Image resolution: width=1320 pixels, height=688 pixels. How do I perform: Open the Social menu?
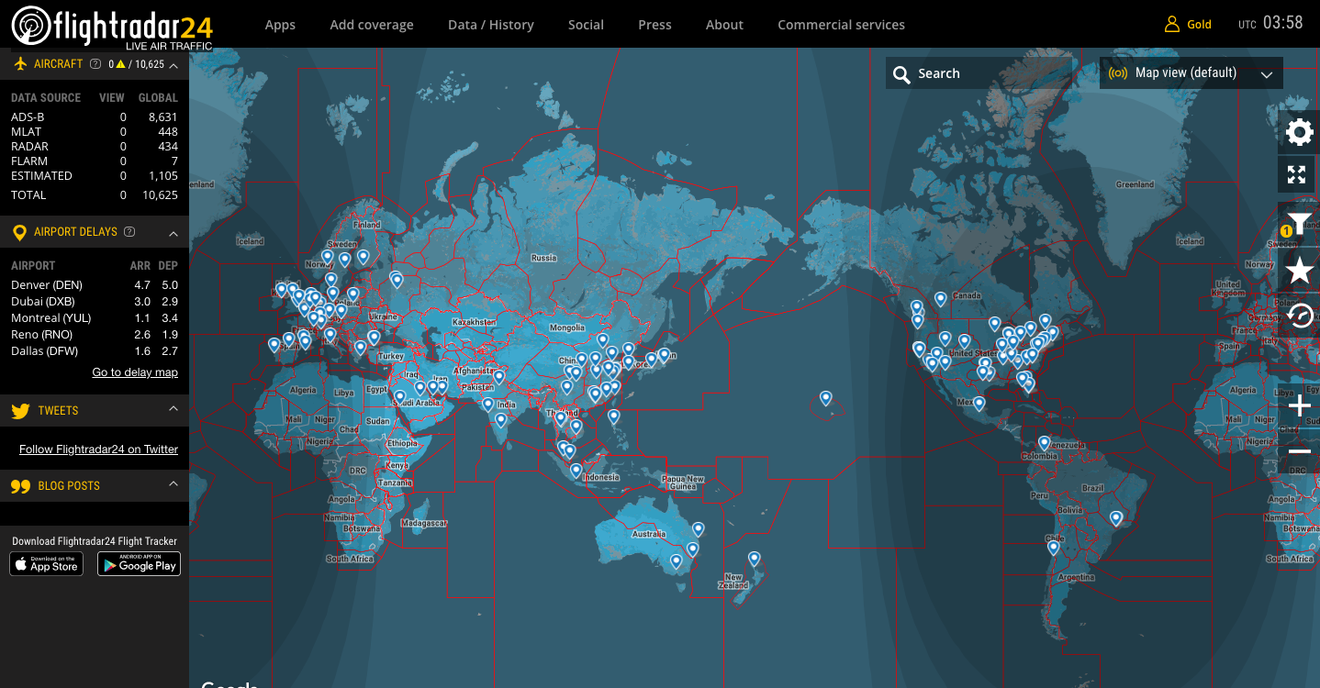586,25
